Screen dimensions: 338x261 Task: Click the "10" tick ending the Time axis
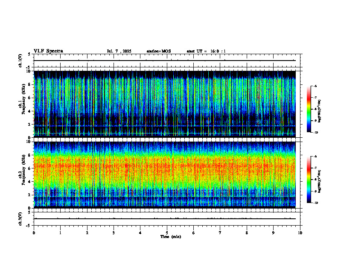300,233
